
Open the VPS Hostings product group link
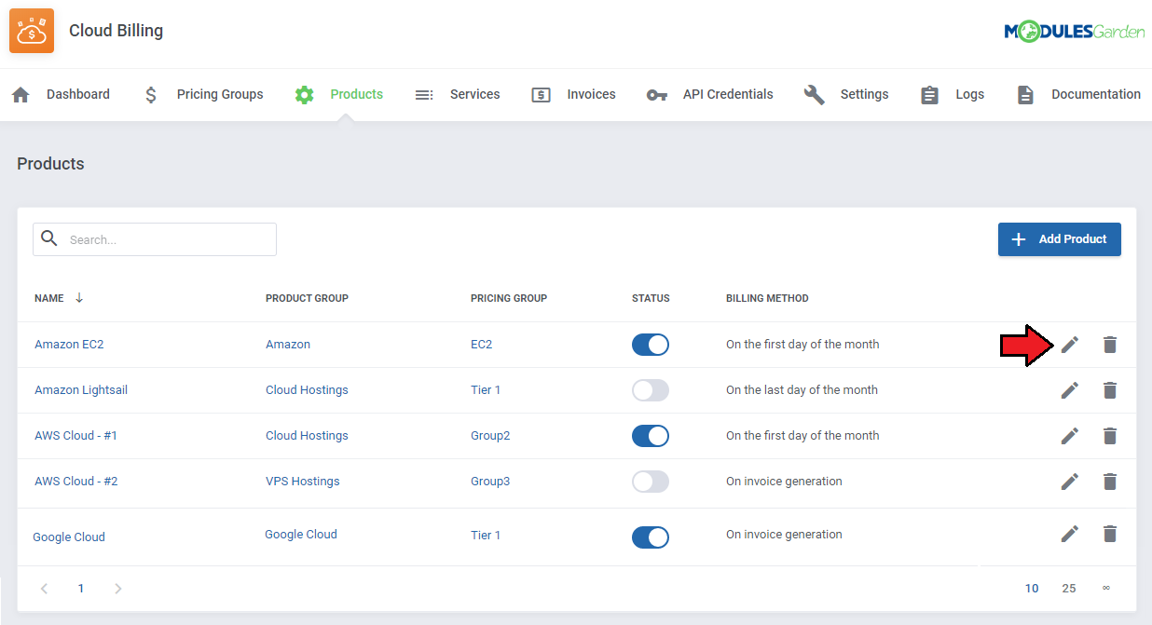pos(303,482)
